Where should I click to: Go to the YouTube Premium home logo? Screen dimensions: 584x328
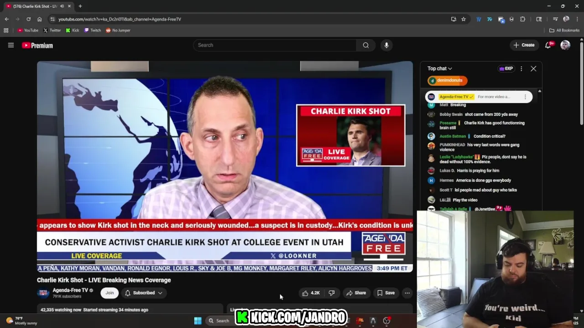[37, 46]
